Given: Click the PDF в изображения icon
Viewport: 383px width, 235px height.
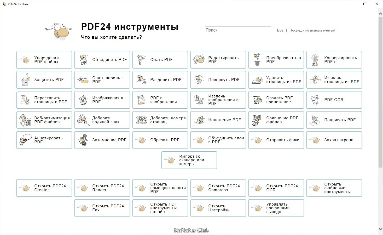Looking at the screenshot, I should [141, 100].
